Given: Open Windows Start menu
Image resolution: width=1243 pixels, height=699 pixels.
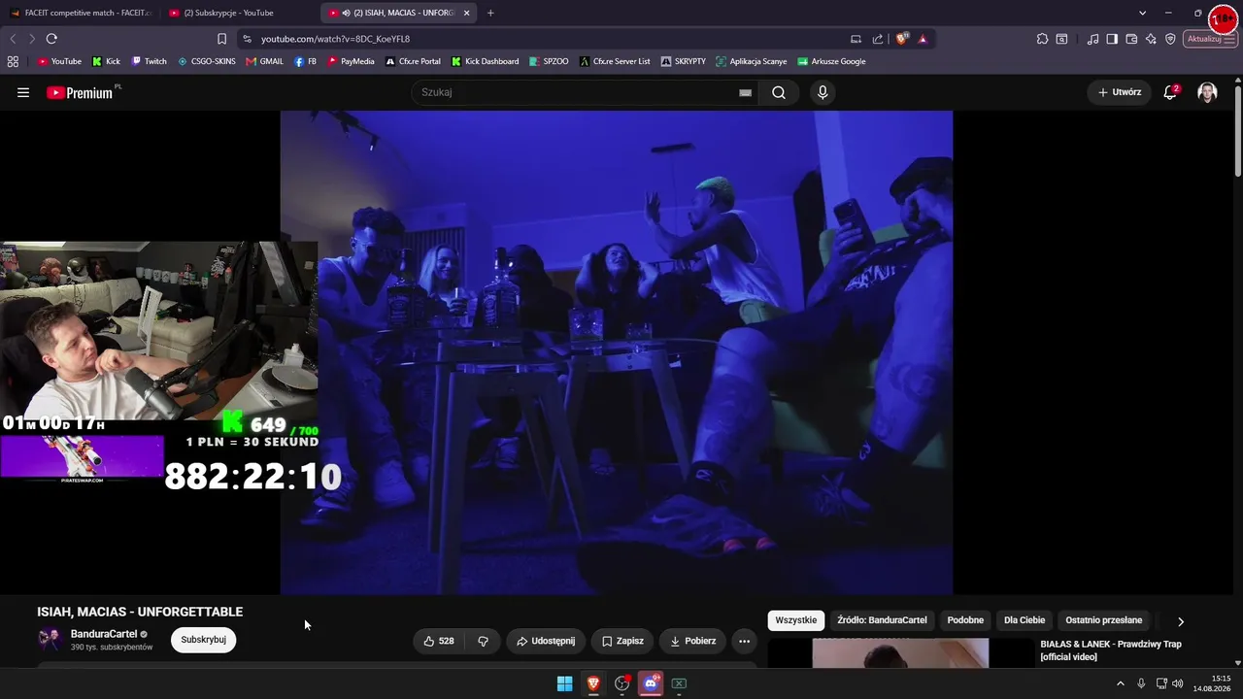Looking at the screenshot, I should pos(564,683).
